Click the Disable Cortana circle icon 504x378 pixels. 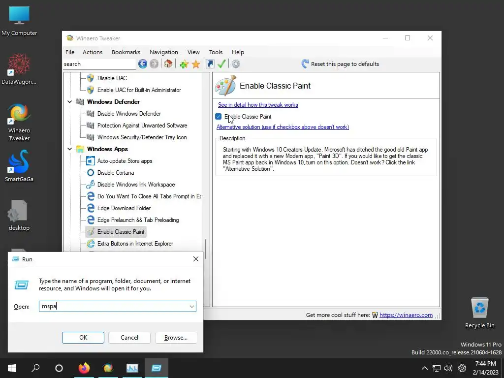91,173
